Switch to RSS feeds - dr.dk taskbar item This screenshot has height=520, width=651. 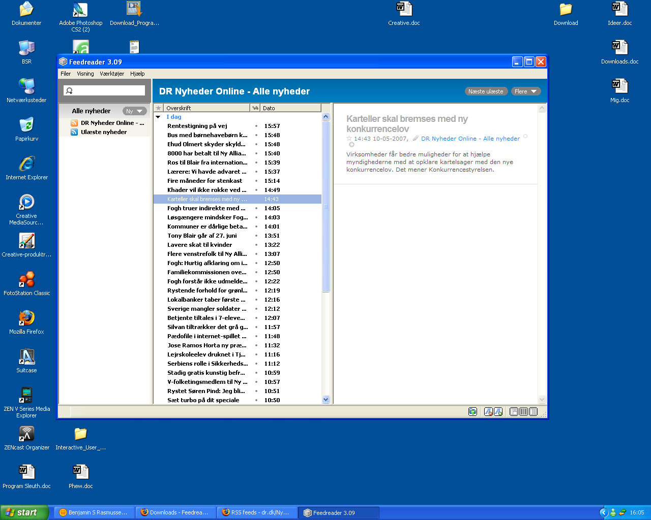click(x=257, y=512)
